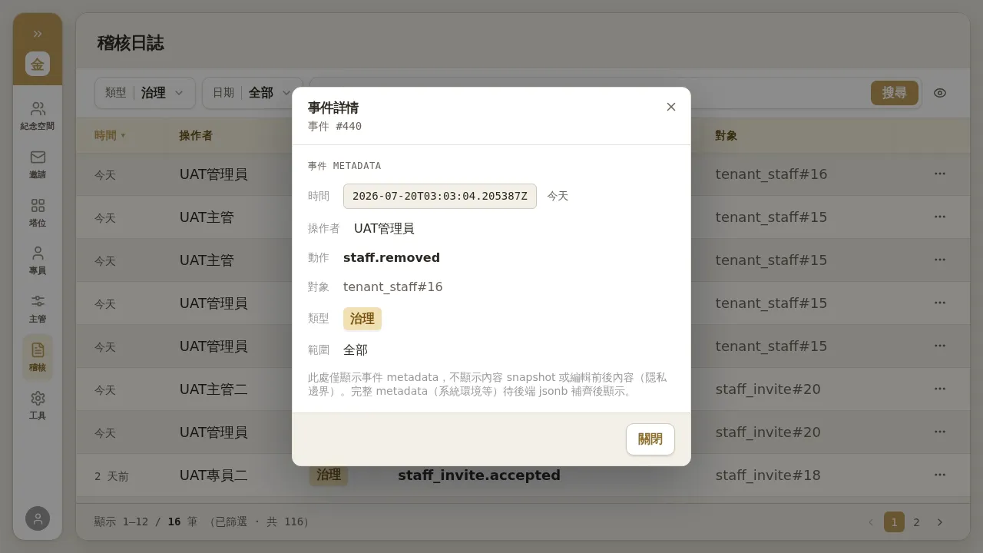The image size is (983, 553).
Task: Click 治理 badge in the UAT專員二 row
Action: [x=329, y=475]
